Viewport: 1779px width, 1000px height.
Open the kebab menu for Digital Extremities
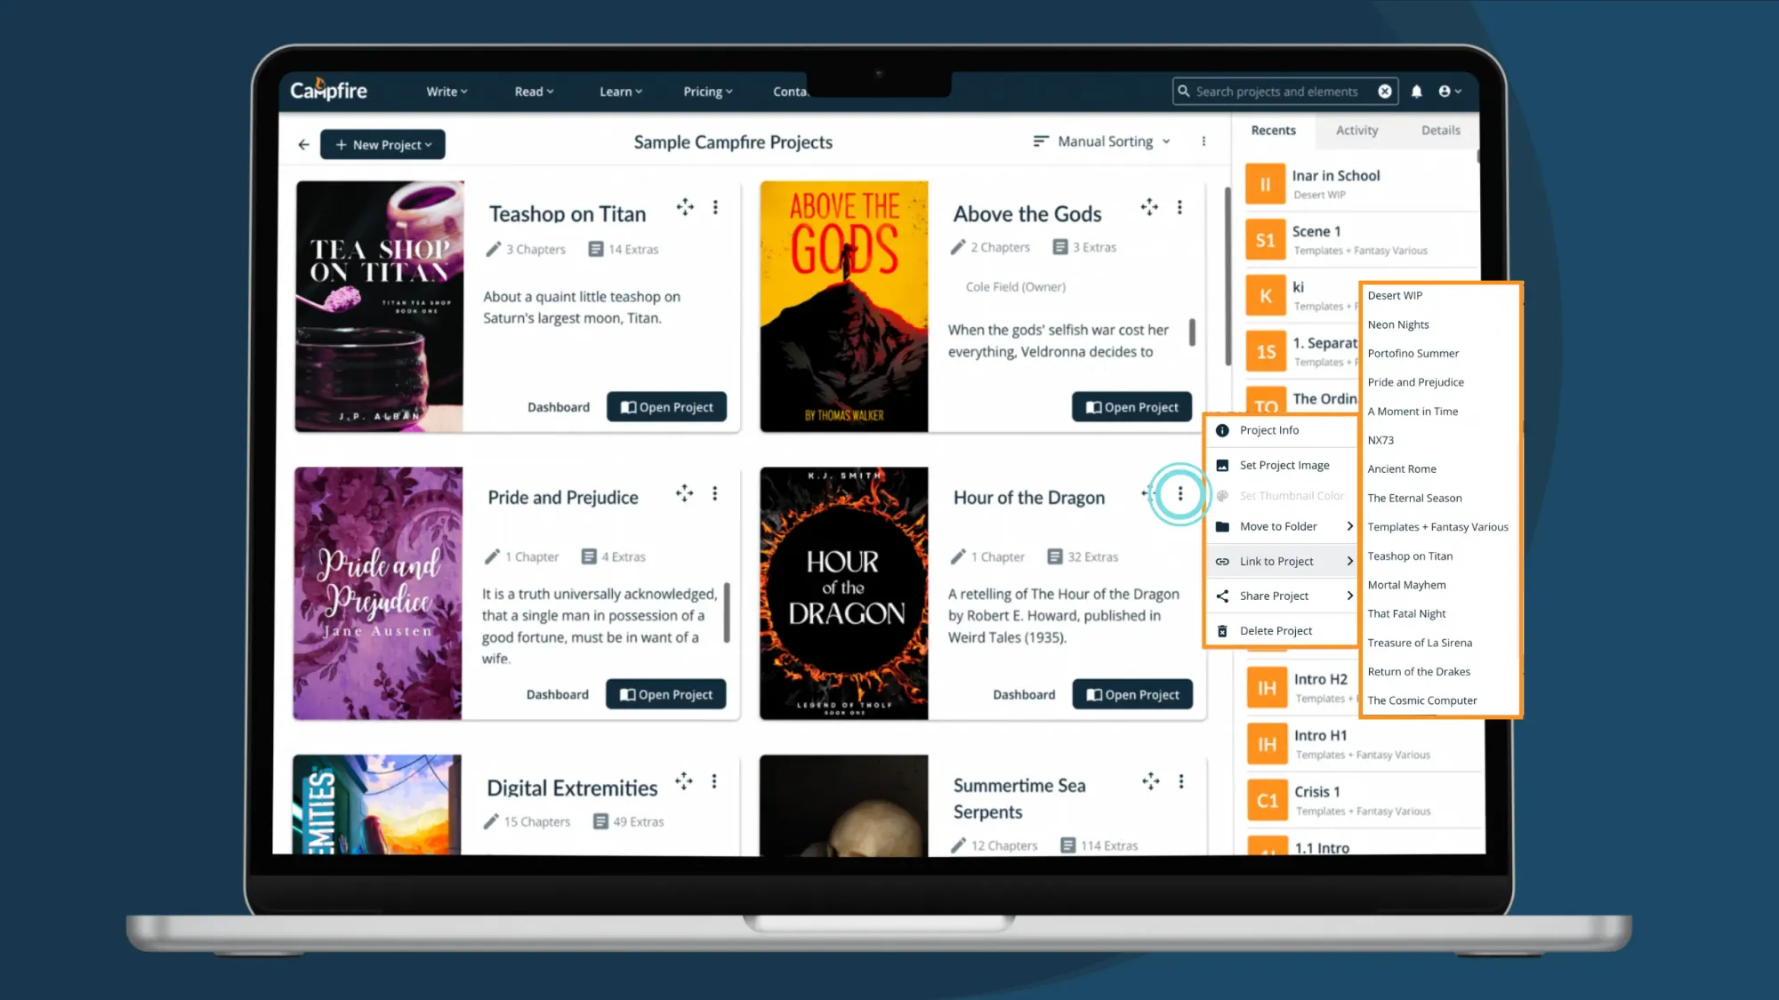coord(713,781)
